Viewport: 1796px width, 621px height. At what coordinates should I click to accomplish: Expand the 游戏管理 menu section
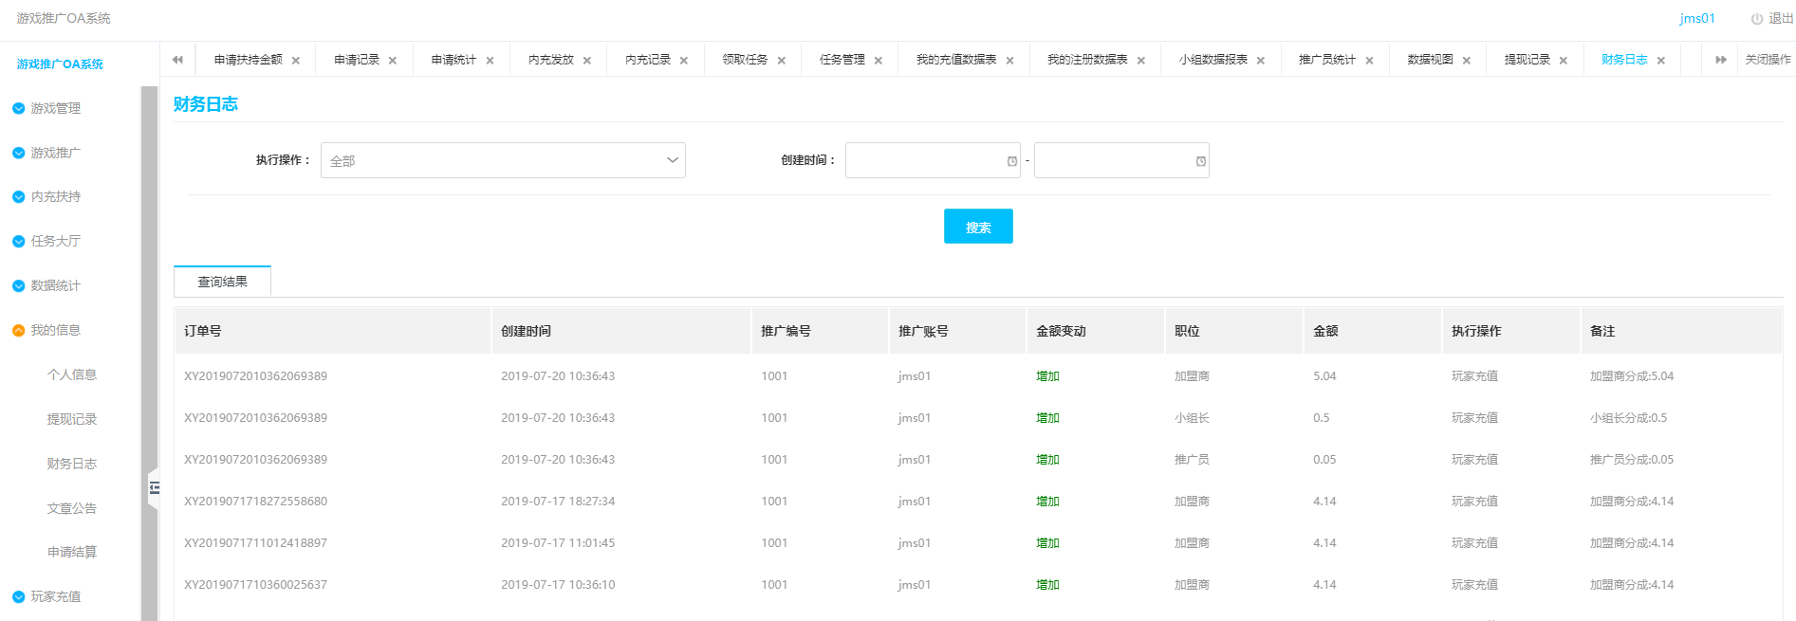[55, 108]
